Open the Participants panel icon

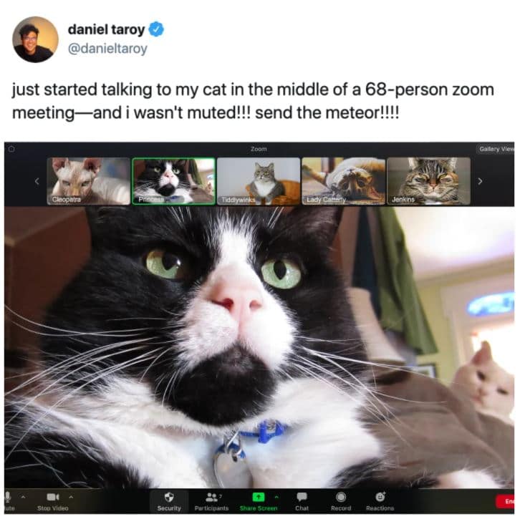[x=211, y=497]
